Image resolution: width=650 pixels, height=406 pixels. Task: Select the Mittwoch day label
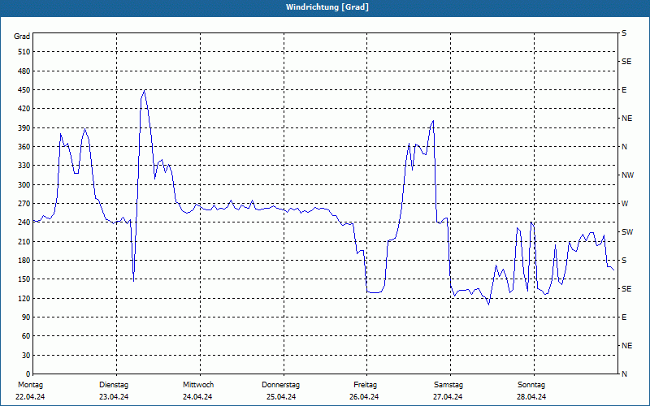pos(198,385)
